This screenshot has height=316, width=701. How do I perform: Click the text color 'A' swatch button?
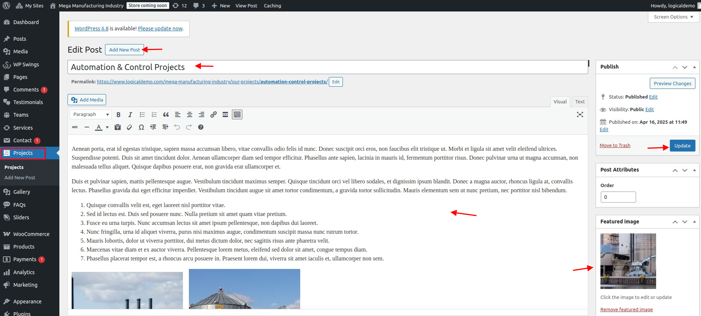[x=99, y=127]
